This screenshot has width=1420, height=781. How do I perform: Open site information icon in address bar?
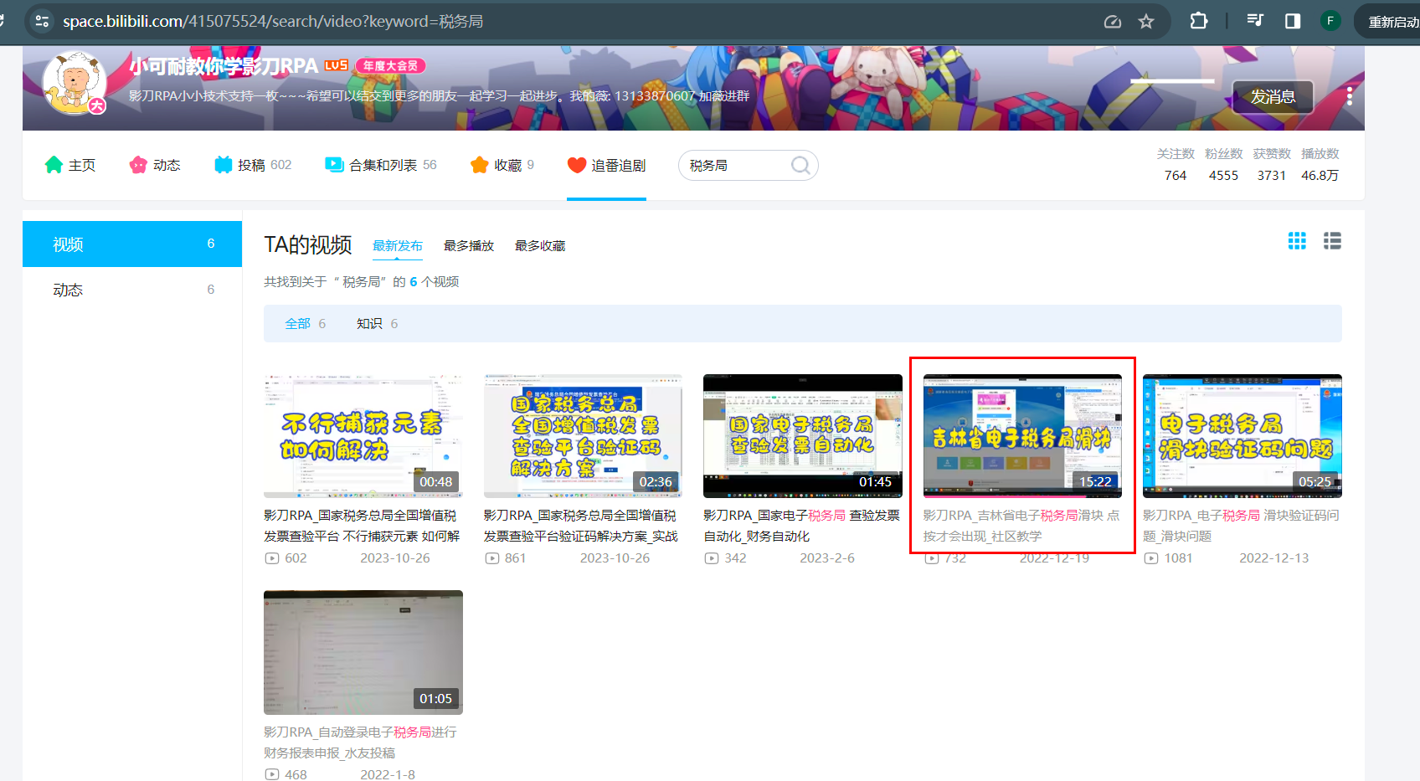42,21
